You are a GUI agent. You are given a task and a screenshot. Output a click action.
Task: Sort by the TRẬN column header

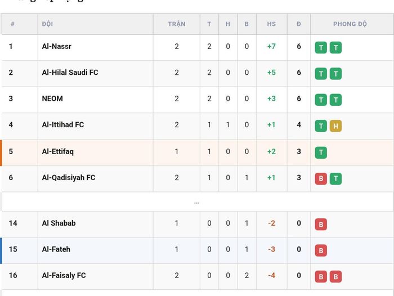[177, 24]
